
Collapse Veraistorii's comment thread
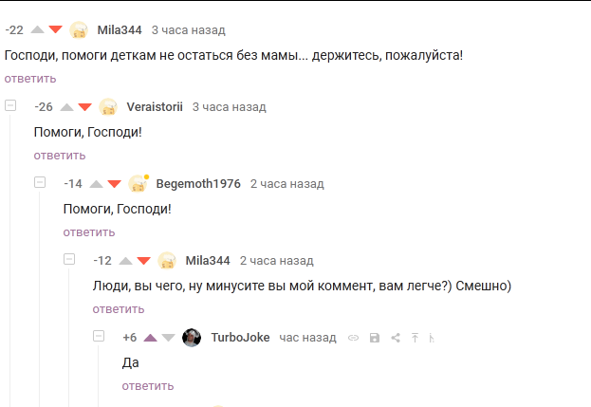[x=10, y=105]
